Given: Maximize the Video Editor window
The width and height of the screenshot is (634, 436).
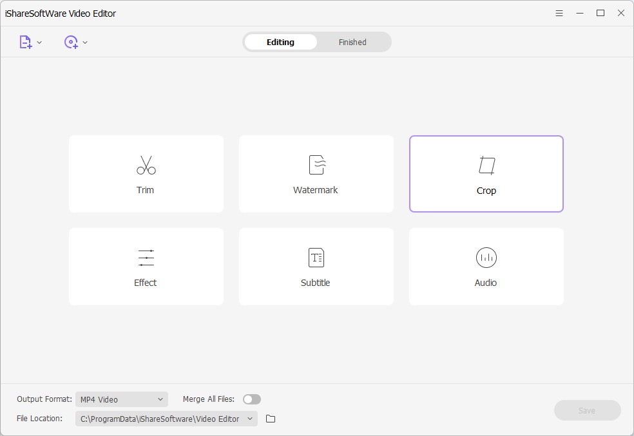Looking at the screenshot, I should pos(600,13).
